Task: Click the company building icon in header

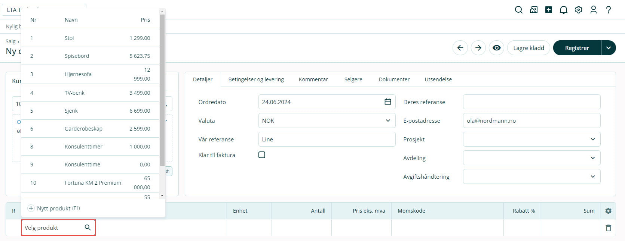Action: pos(534,10)
